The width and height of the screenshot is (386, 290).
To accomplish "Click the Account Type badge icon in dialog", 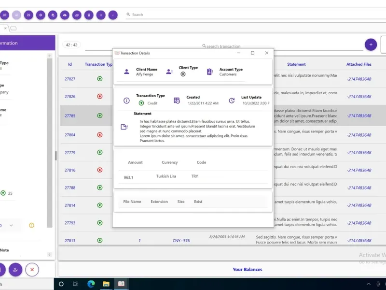I will (209, 72).
